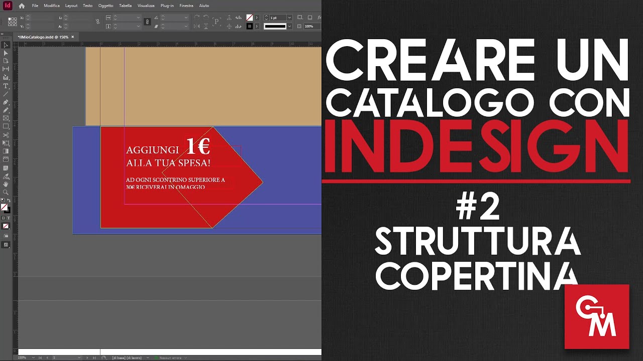The image size is (643, 361).
Task: Open the Plug-in menu
Action: [x=167, y=6]
